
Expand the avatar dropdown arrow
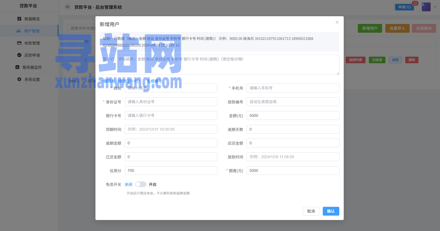(435, 7)
